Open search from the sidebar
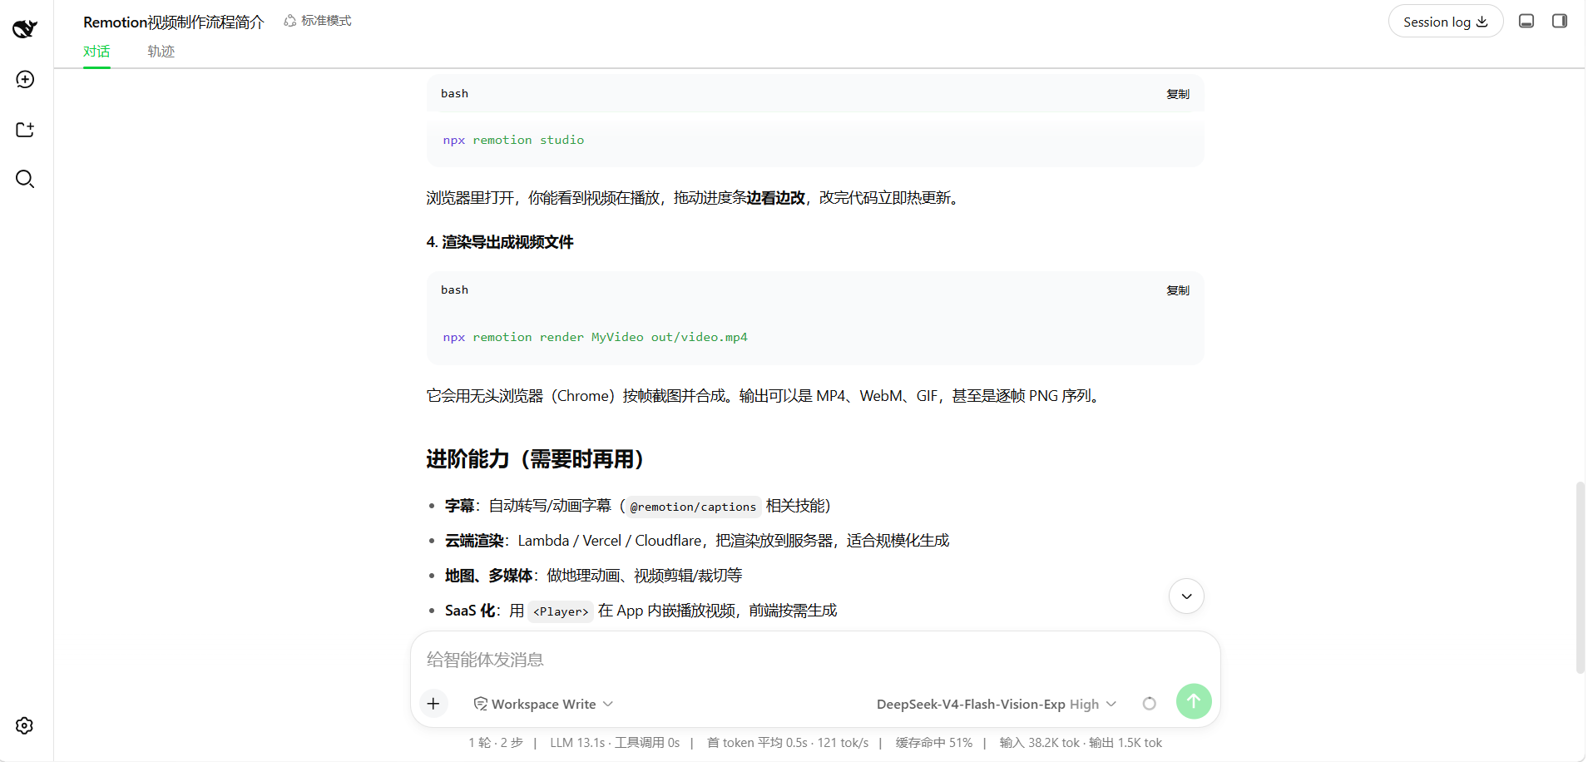1588x762 pixels. pos(25,179)
